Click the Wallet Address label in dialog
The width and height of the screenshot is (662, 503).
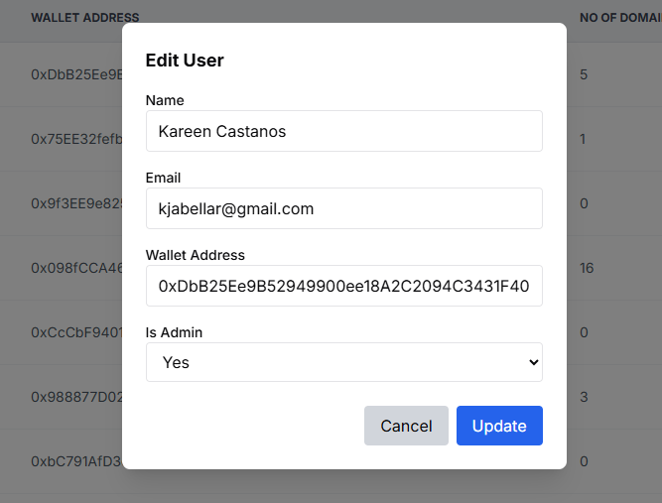[x=196, y=255]
